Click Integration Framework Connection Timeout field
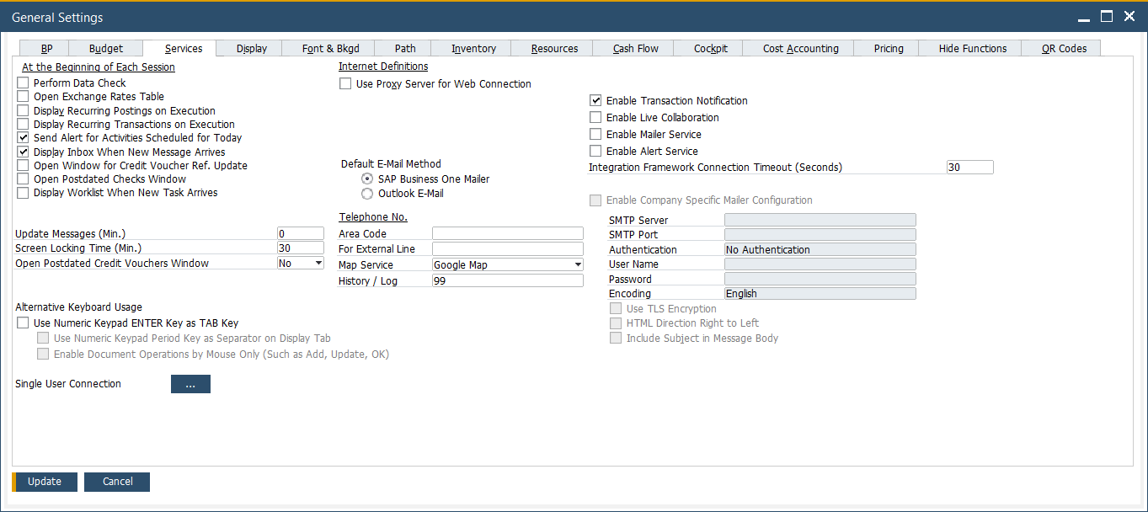This screenshot has width=1148, height=512. pos(969,168)
